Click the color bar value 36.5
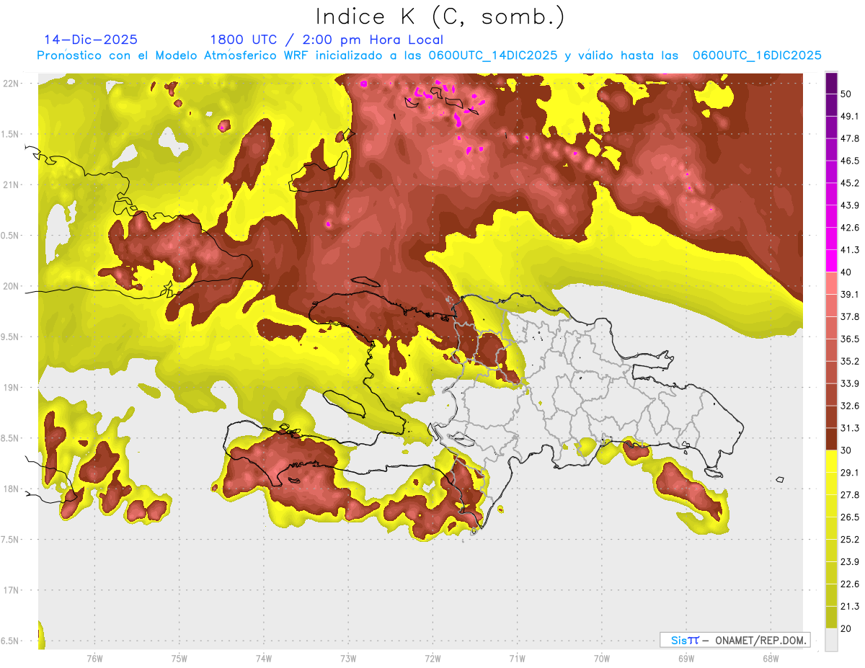The height and width of the screenshot is (668, 865). [x=850, y=339]
